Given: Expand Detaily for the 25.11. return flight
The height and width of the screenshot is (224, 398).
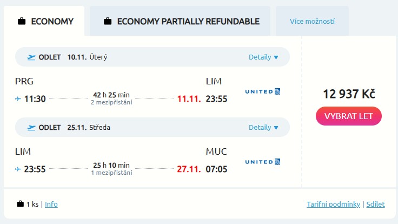Looking at the screenshot, I should tap(263, 128).
